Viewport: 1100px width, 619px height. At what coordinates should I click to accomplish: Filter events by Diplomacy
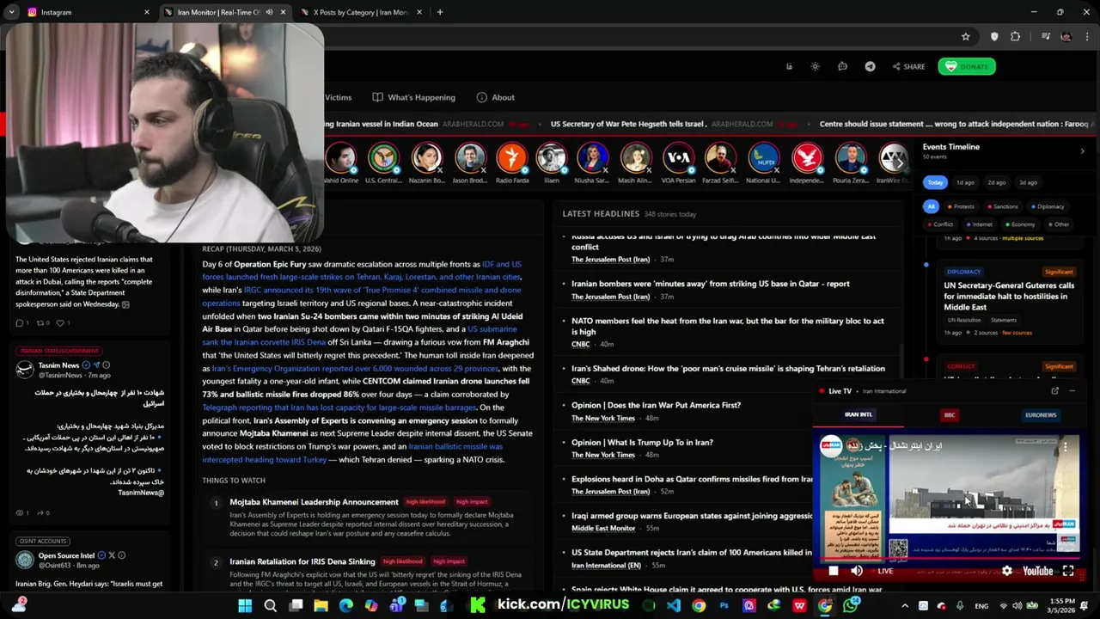click(x=1047, y=206)
